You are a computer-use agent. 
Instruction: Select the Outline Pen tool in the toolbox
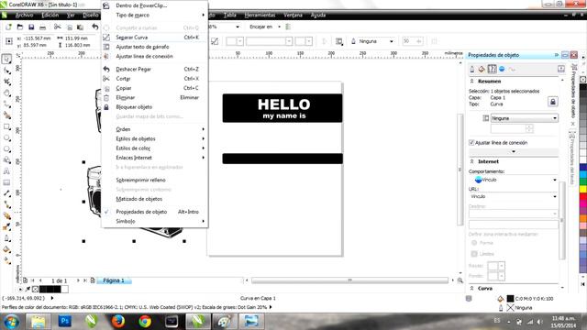[6, 238]
